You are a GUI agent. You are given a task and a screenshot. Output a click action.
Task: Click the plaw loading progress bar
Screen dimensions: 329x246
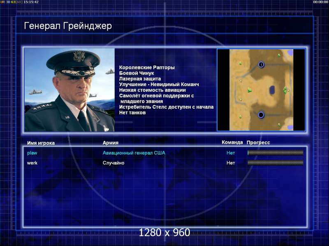275,153
